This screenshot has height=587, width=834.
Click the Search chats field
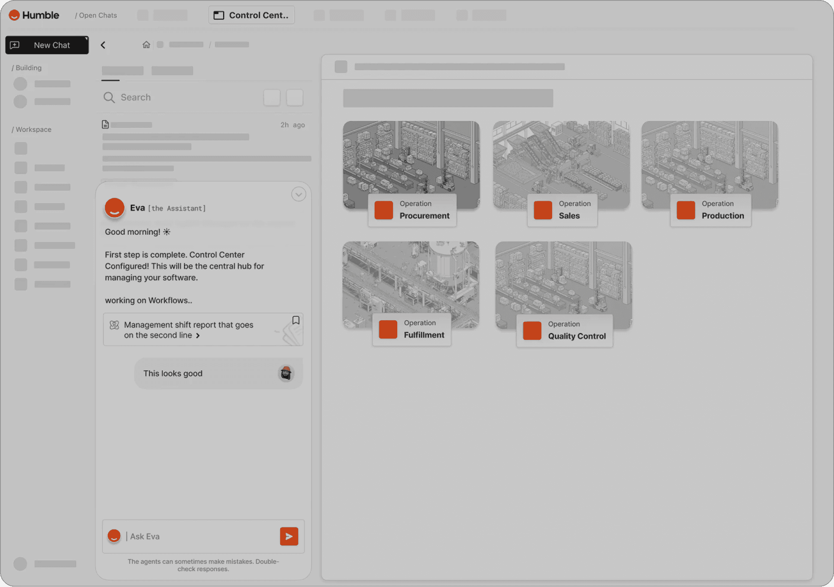(x=184, y=97)
